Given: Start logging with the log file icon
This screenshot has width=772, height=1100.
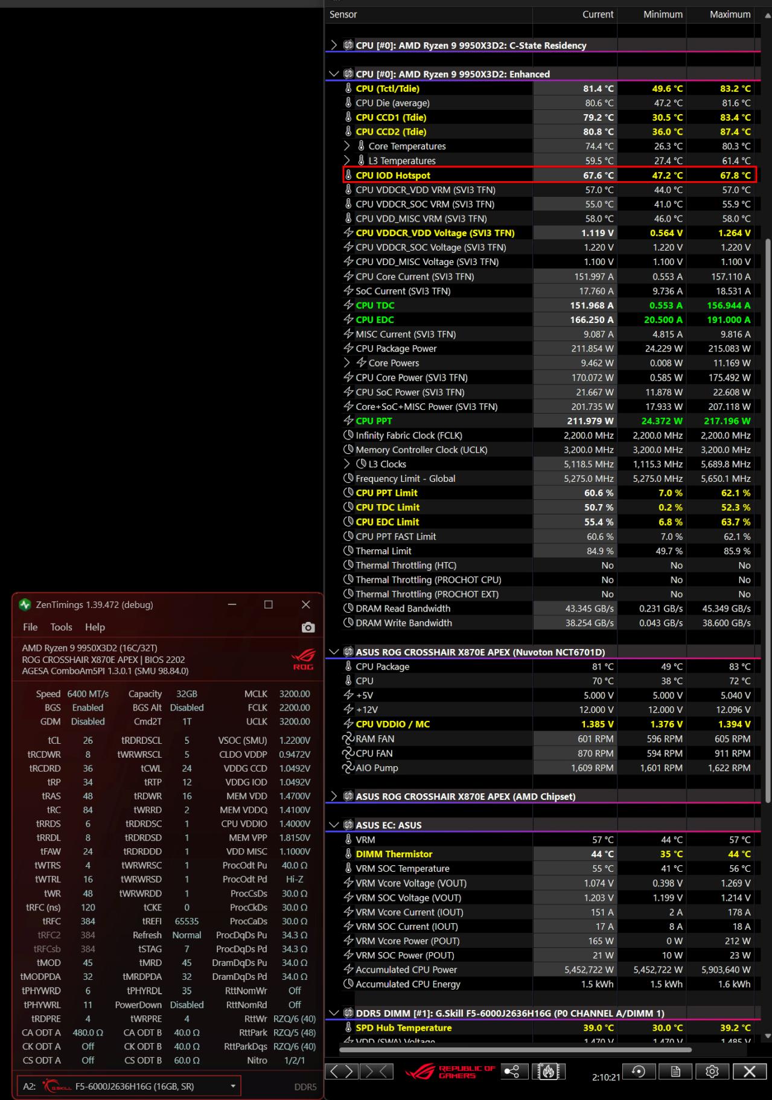Looking at the screenshot, I should [x=675, y=1071].
